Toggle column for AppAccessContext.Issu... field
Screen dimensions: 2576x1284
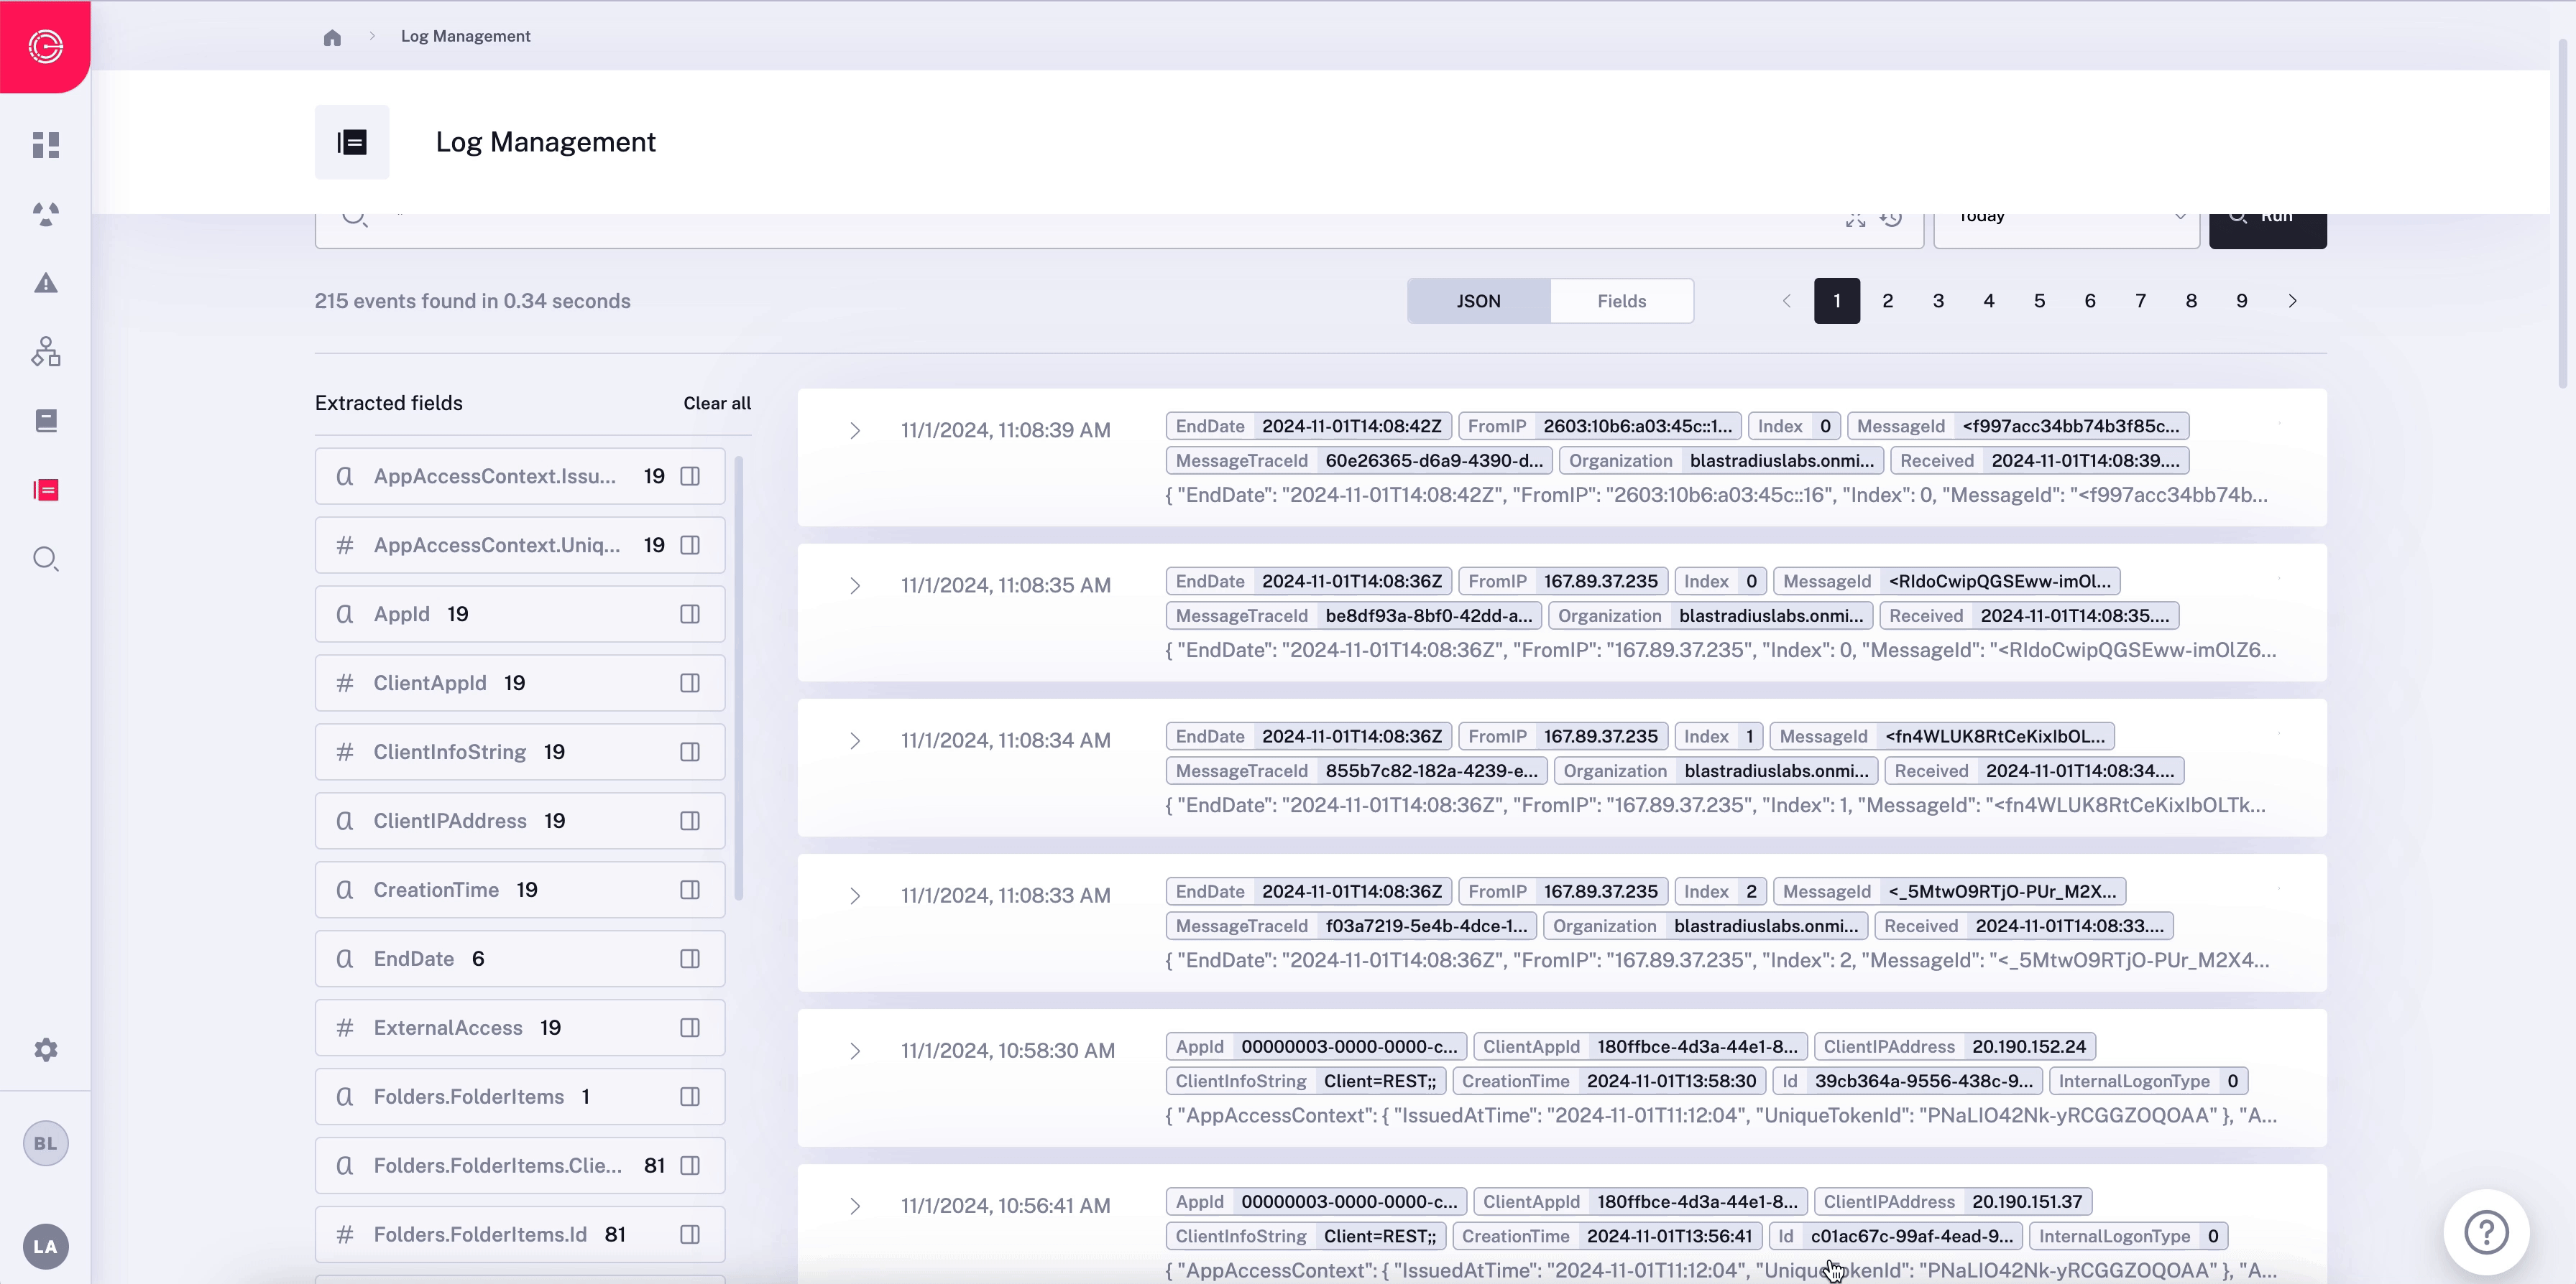(690, 475)
